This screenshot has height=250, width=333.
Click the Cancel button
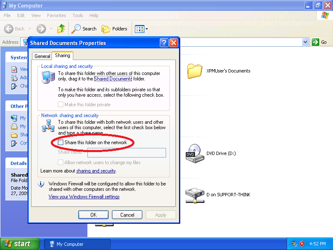127,215
